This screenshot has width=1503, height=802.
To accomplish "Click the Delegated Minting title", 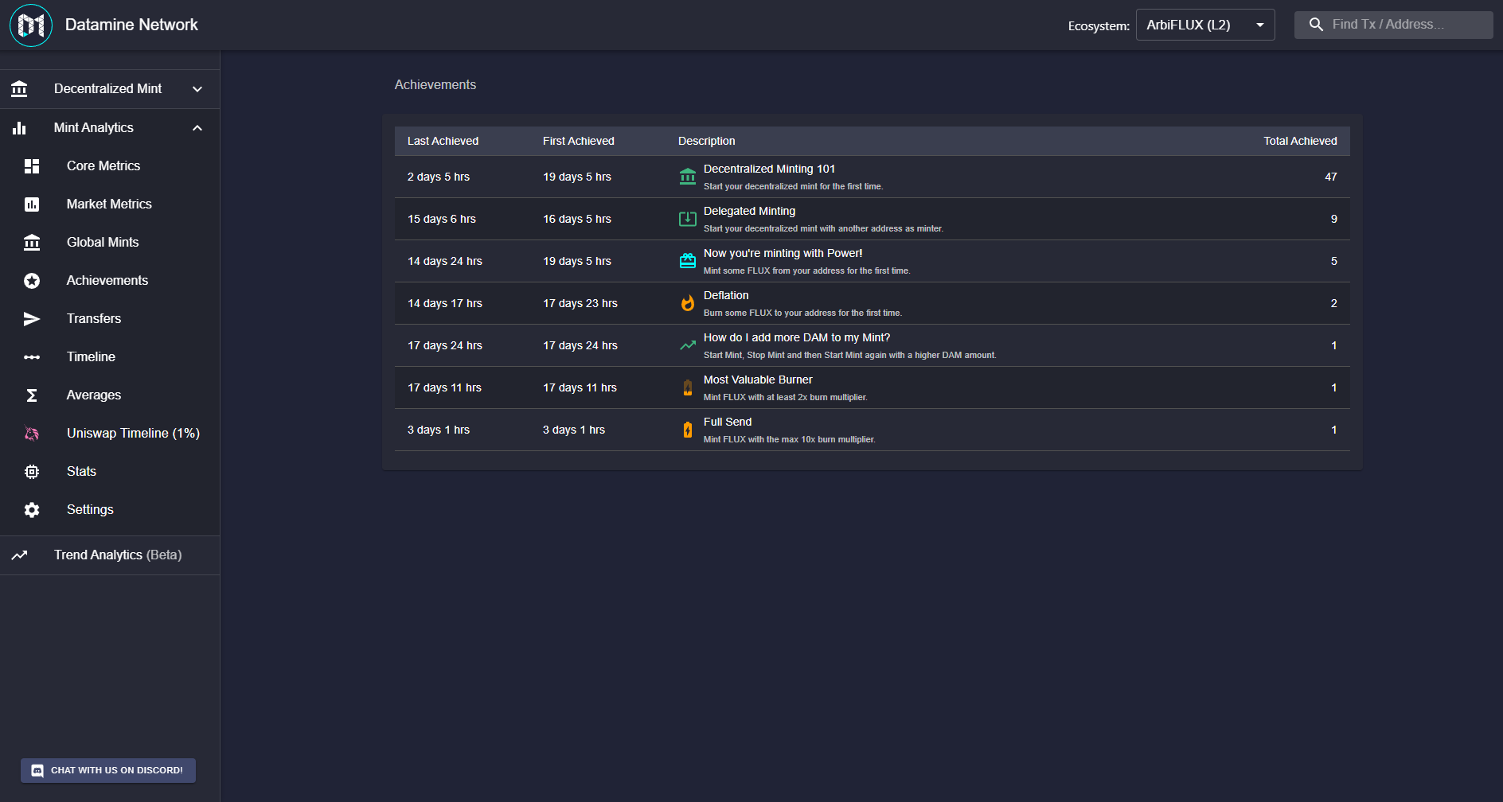I will (749, 211).
